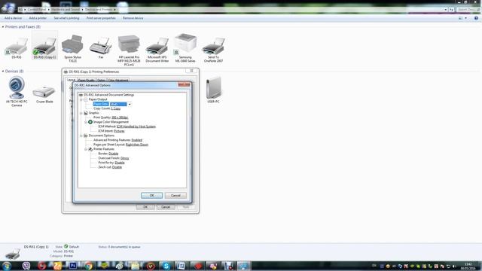The image size is (482, 271).
Task: Click Hardware and Sound in the breadcrumb
Action: click(x=66, y=10)
